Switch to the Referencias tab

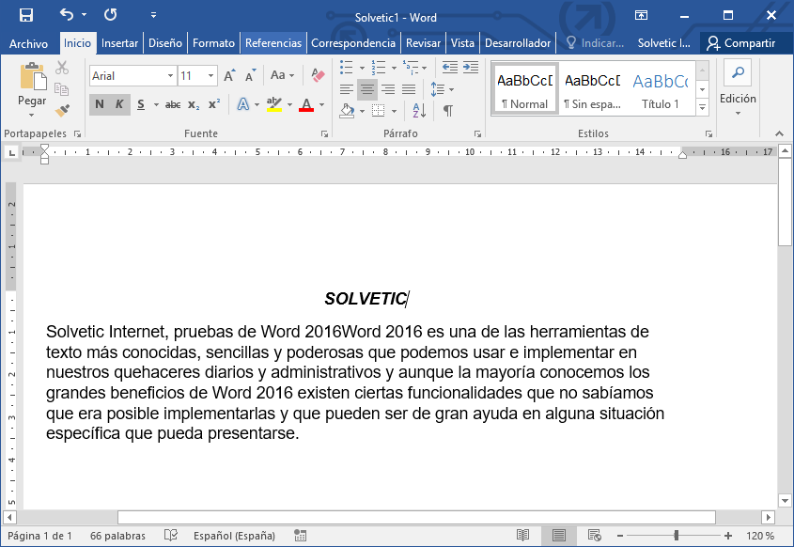tap(273, 43)
